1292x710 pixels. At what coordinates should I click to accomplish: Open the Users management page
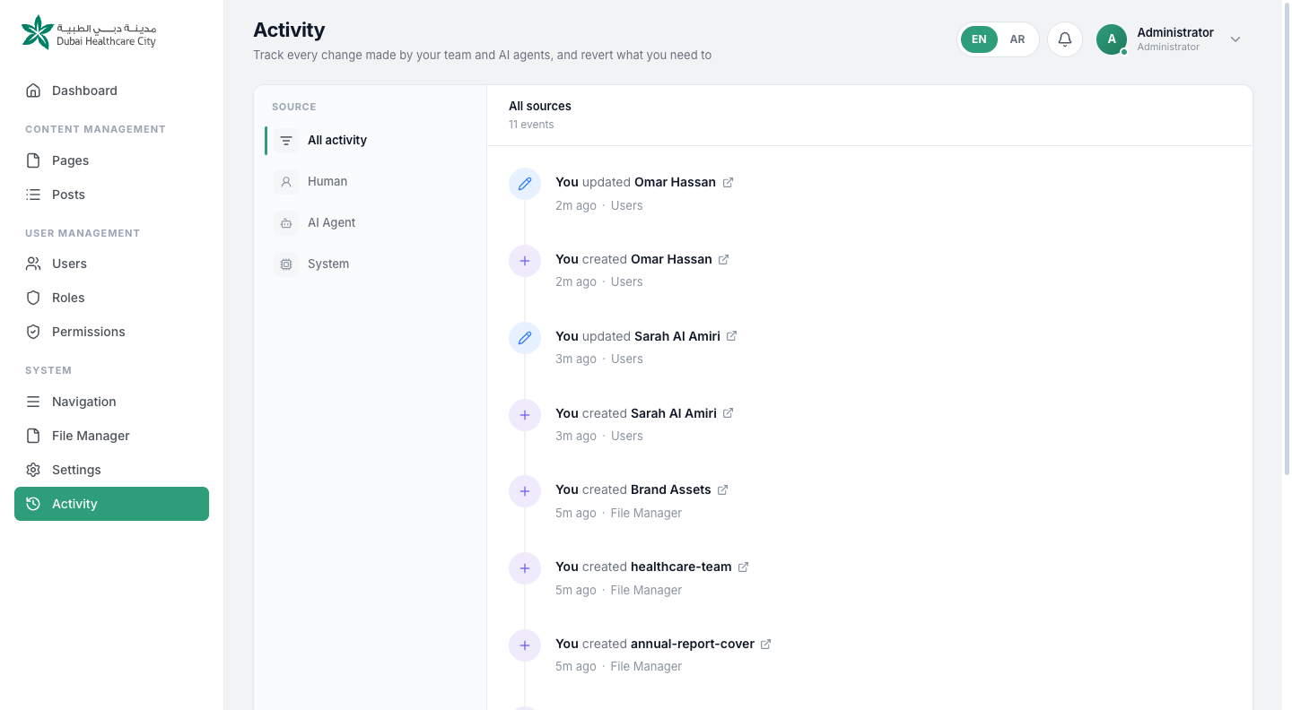point(111,264)
